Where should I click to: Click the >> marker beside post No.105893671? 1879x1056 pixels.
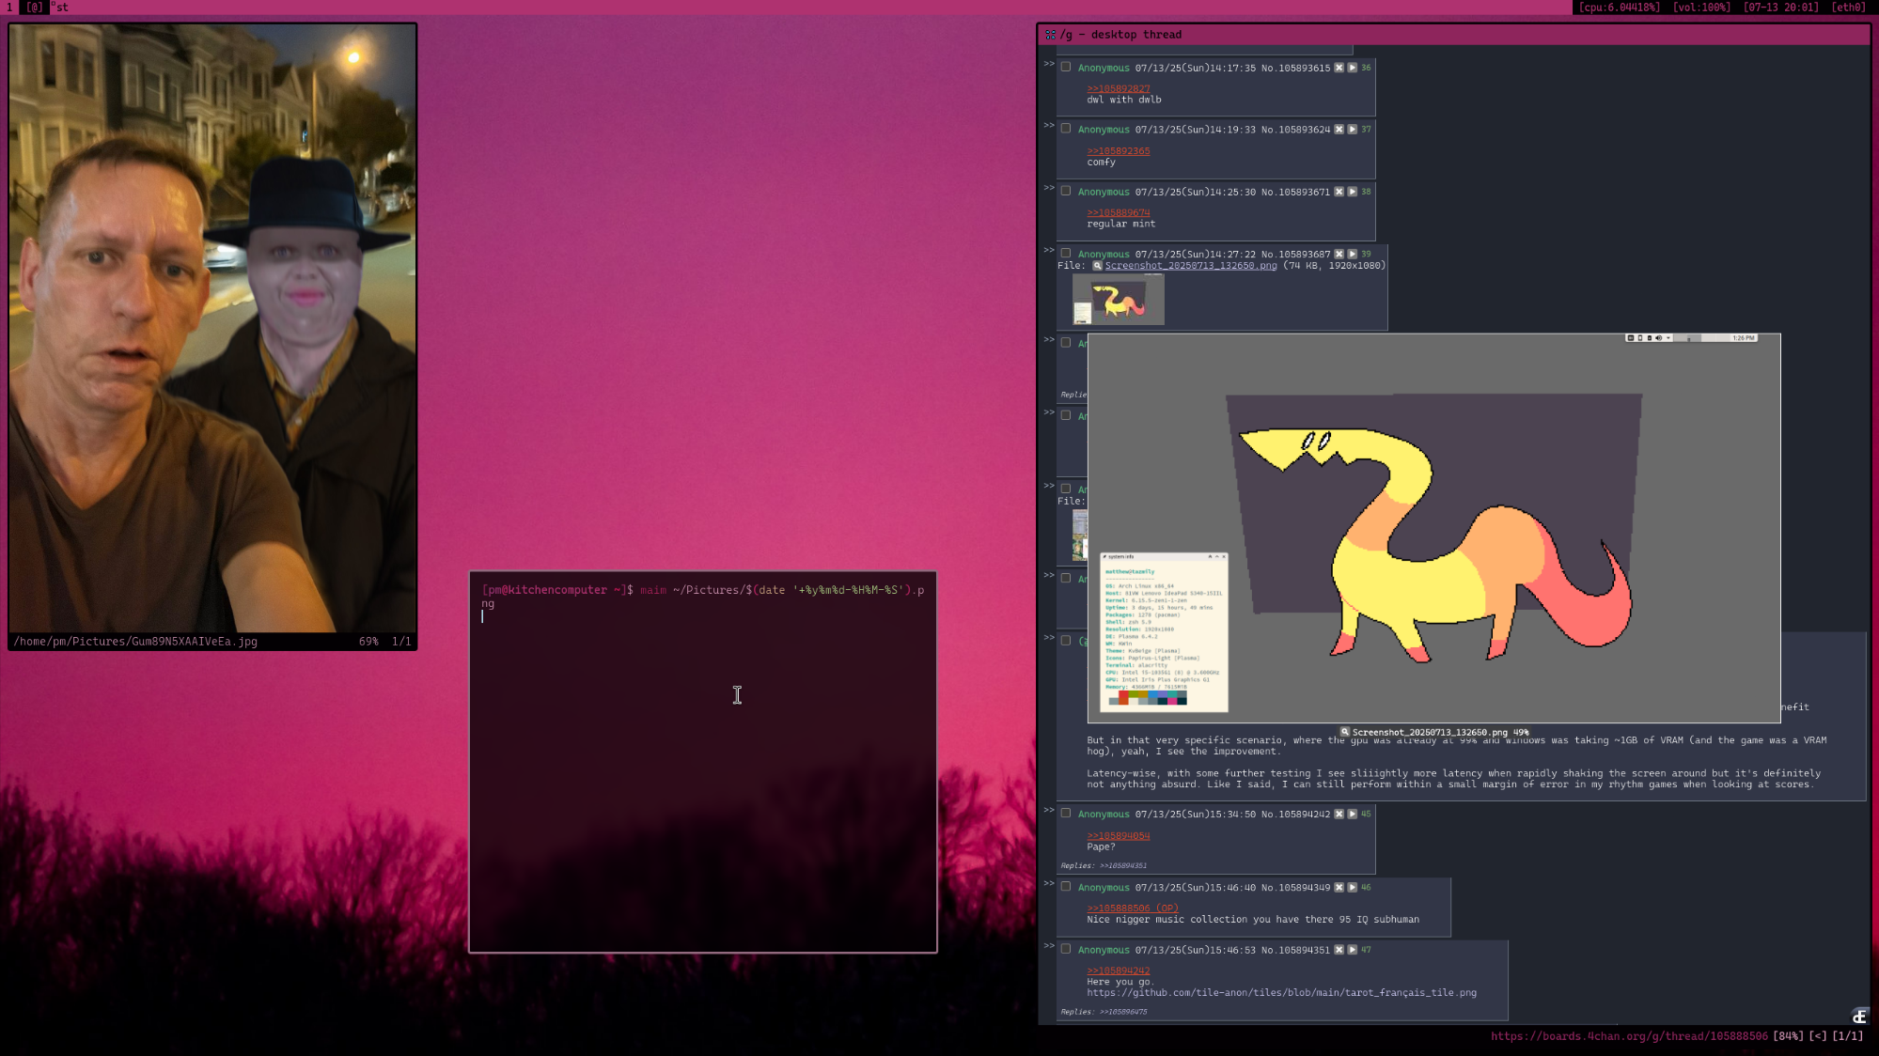pos(1049,188)
